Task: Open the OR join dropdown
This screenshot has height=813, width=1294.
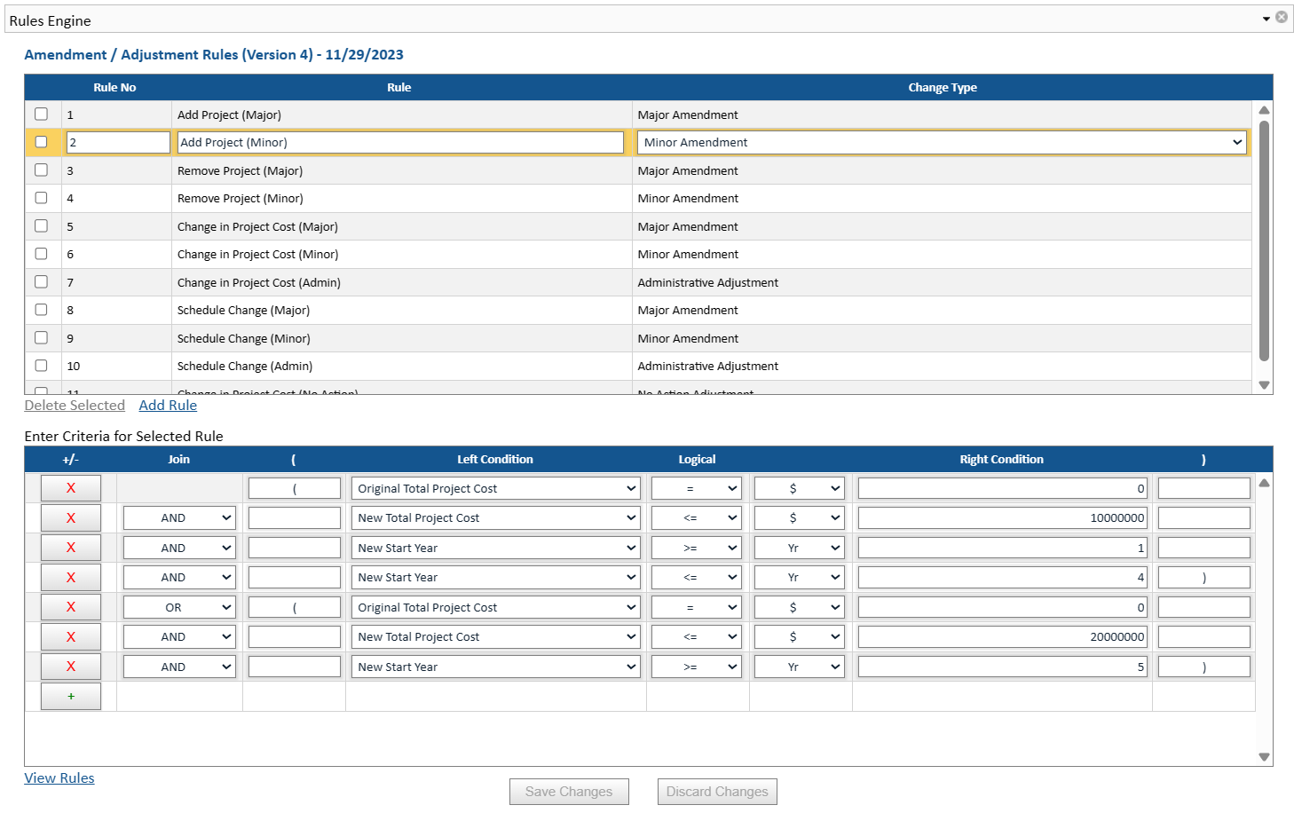Action: [x=179, y=607]
